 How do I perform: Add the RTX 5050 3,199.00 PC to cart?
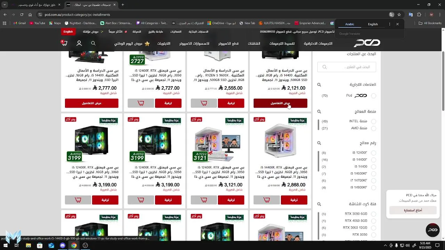coord(141,200)
